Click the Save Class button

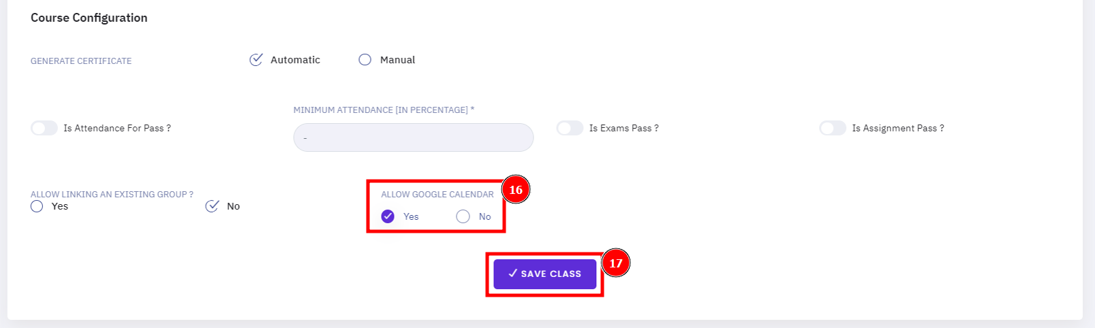[545, 274]
